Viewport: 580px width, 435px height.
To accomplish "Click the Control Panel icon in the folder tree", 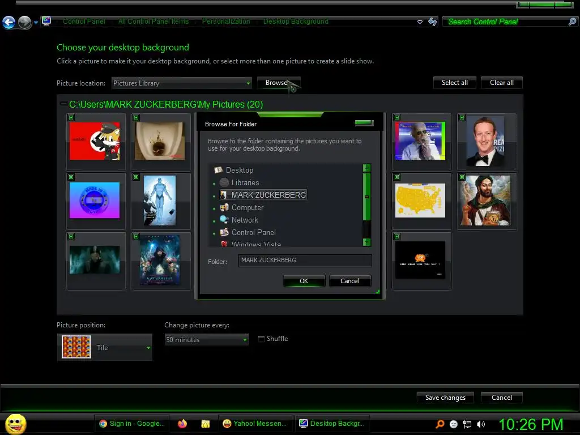I will (224, 232).
